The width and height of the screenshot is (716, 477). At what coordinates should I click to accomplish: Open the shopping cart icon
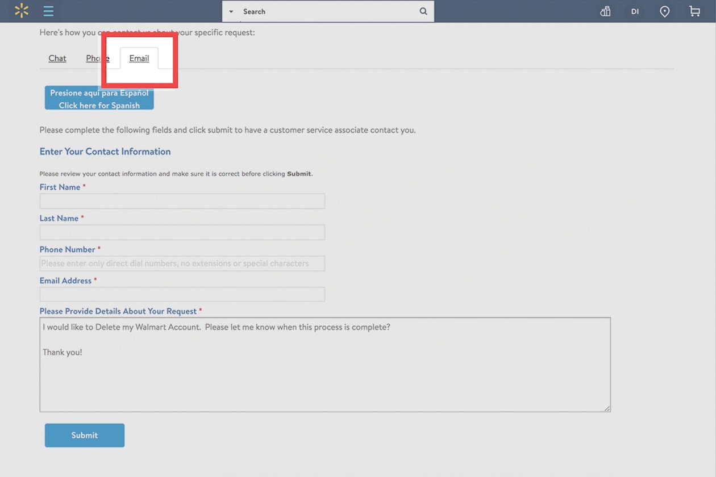[x=694, y=11]
